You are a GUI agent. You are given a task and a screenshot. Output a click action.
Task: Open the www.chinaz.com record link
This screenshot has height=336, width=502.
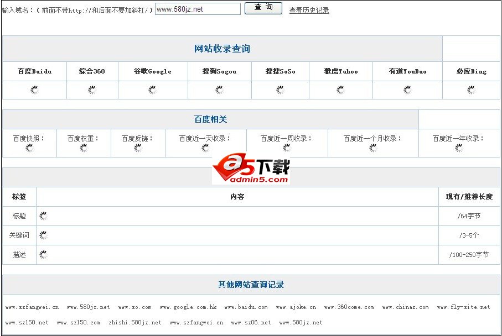coord(405,307)
